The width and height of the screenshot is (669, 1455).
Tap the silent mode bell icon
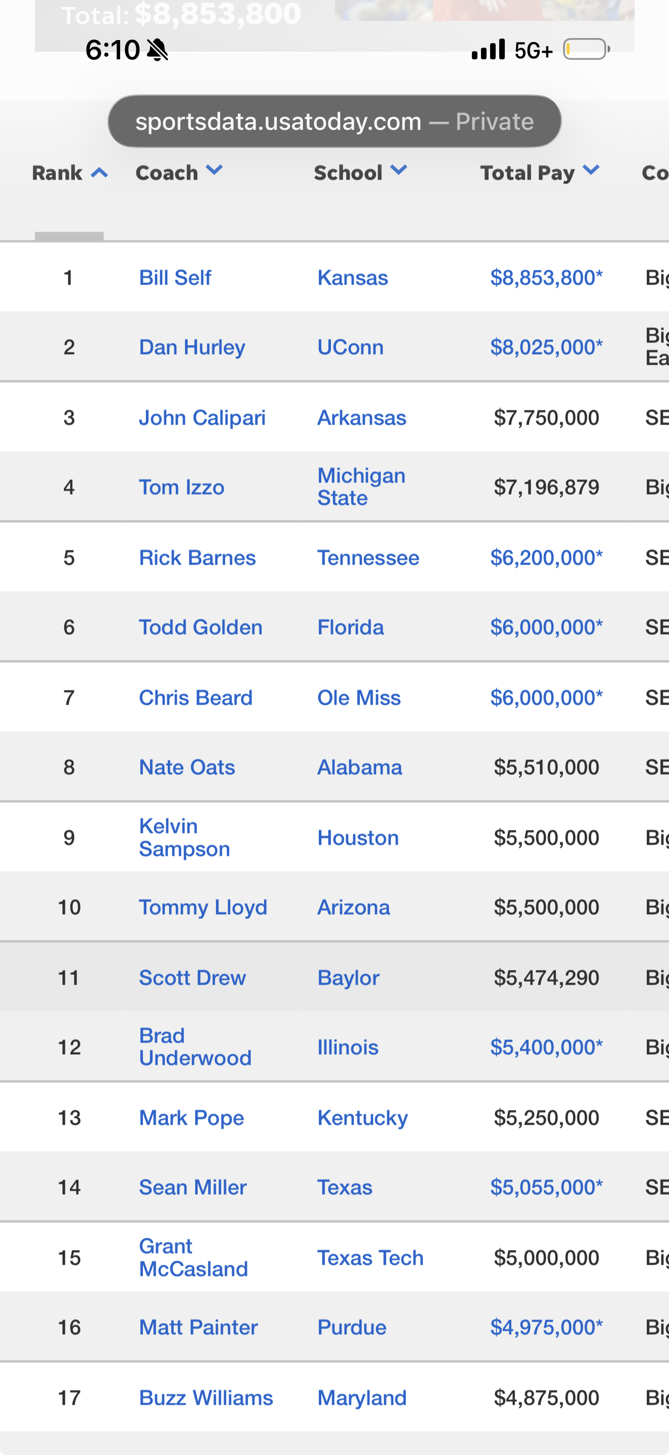[158, 50]
